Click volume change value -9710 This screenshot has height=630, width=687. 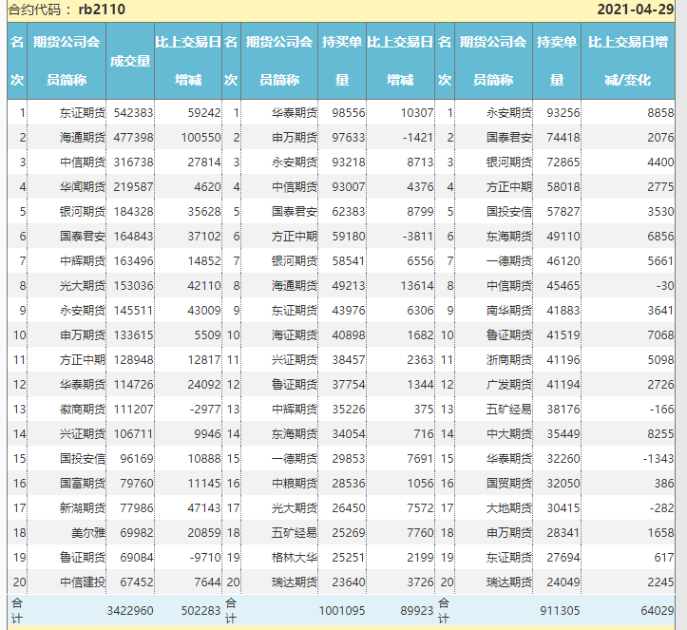pyautogui.click(x=205, y=558)
